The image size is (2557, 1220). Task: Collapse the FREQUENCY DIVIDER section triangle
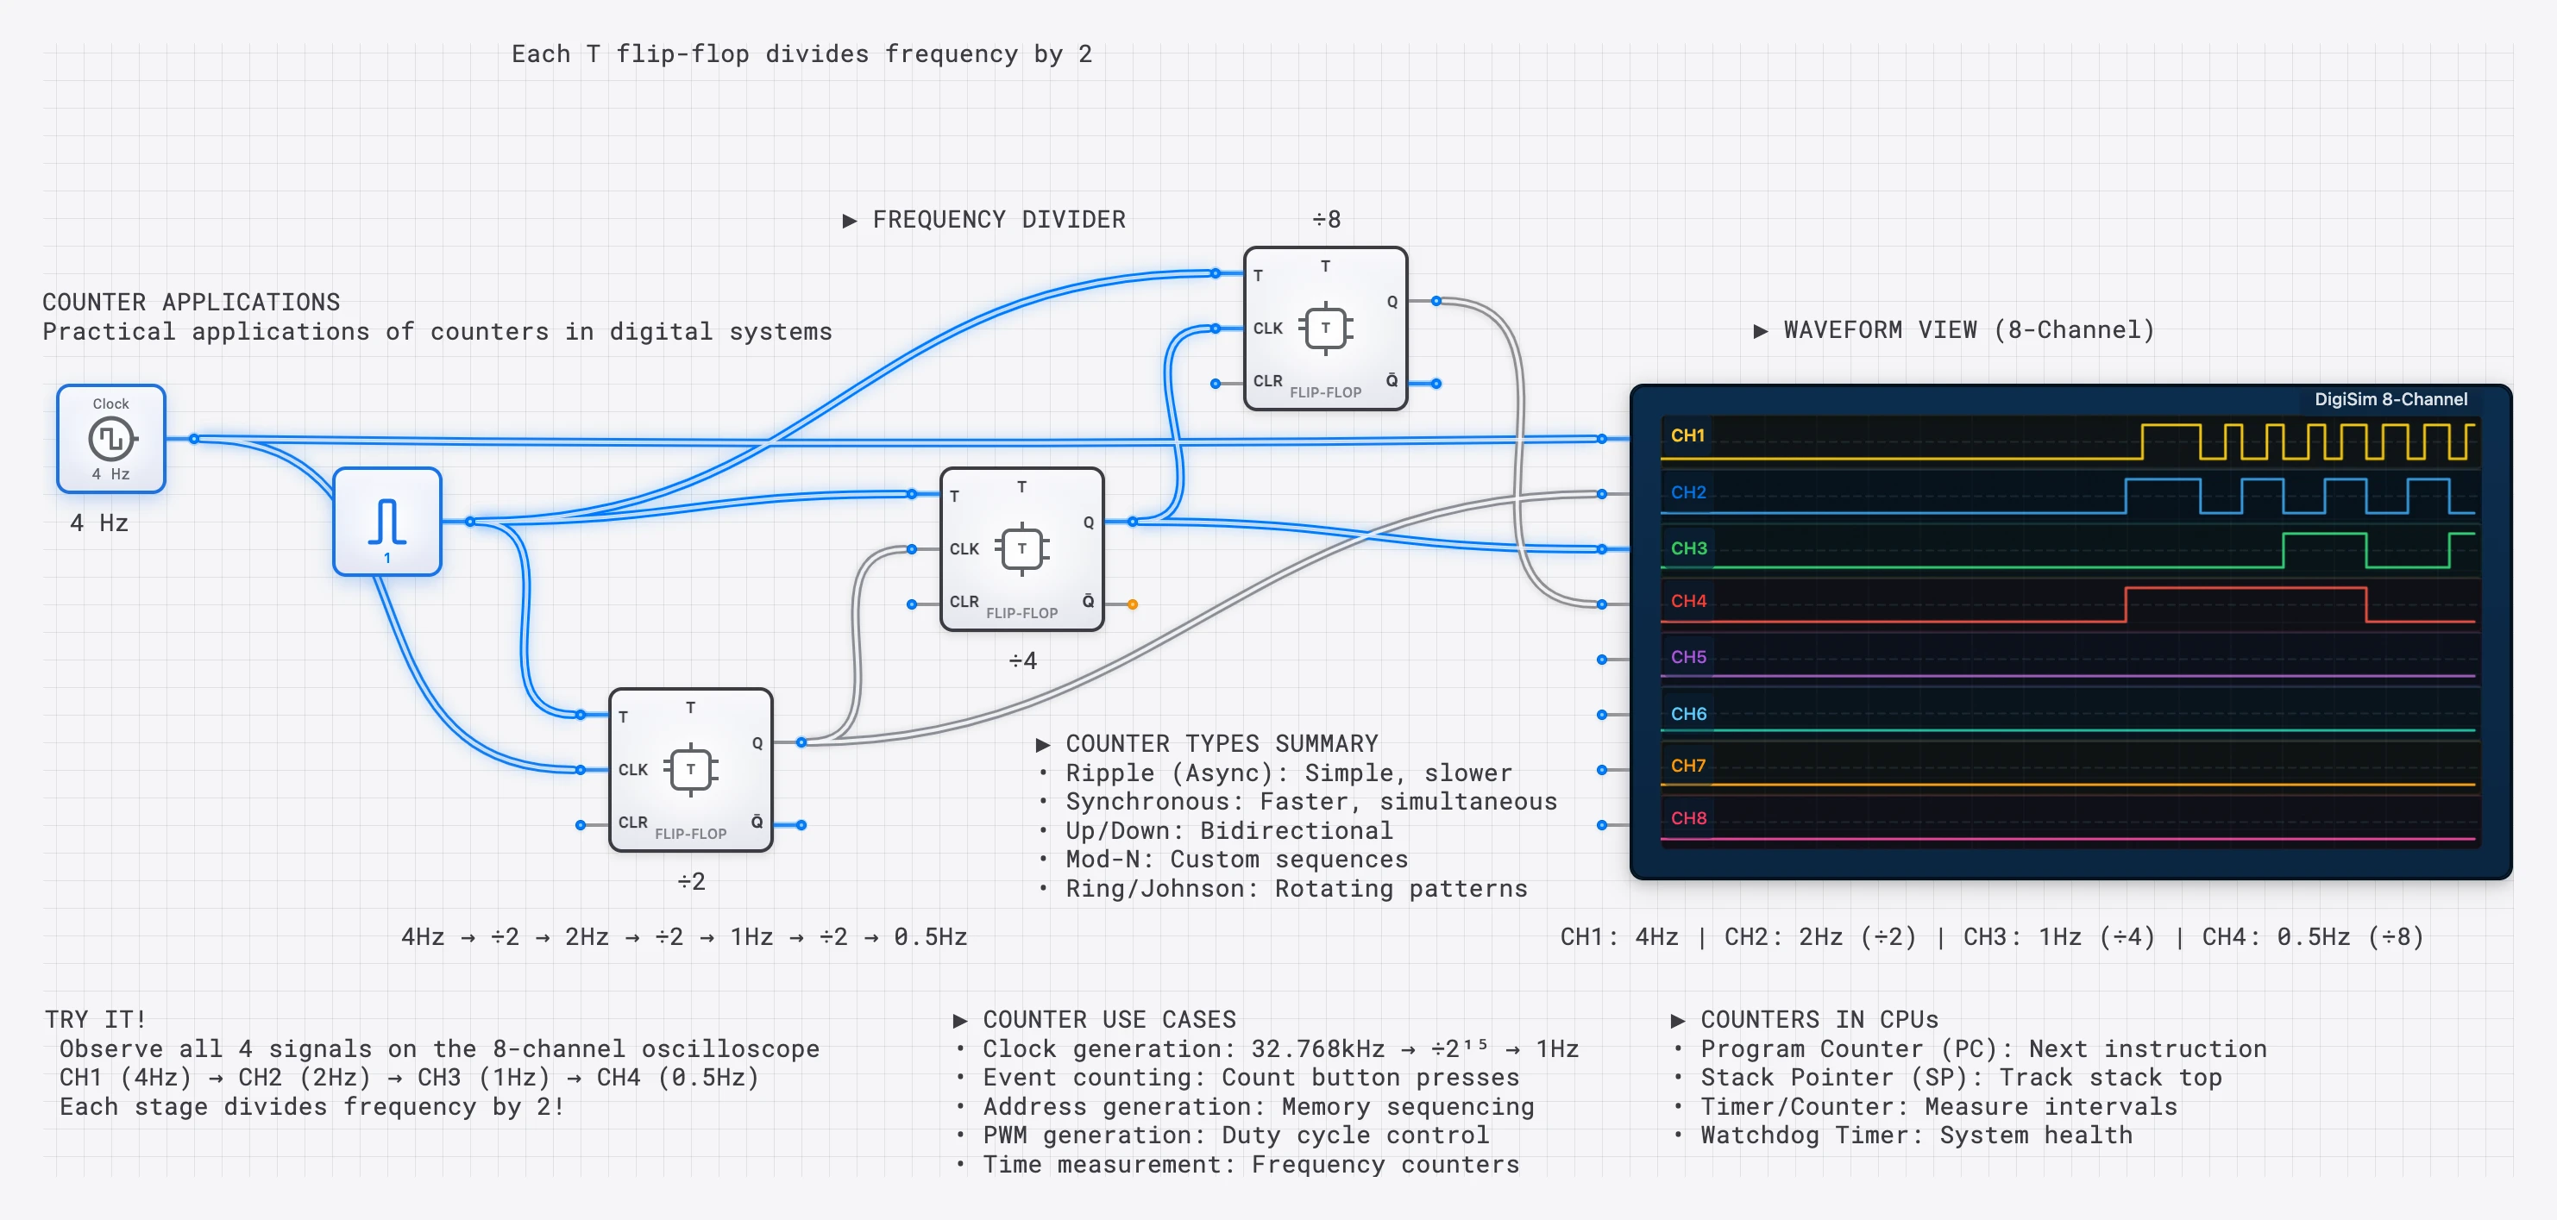[x=850, y=220]
